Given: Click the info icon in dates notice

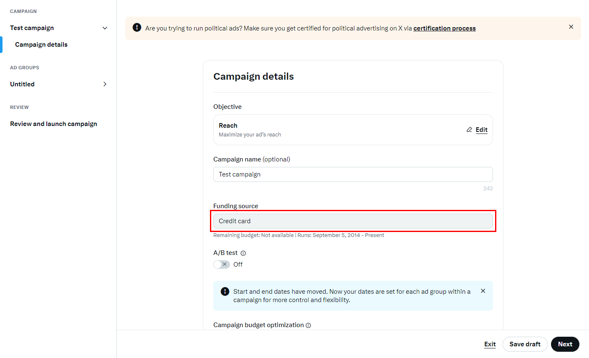Looking at the screenshot, I should (x=225, y=291).
